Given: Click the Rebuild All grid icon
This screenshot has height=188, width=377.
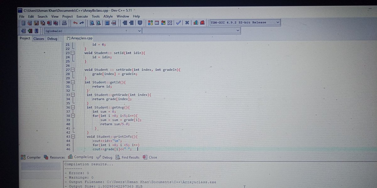Looking at the screenshot, I should (x=170, y=23).
